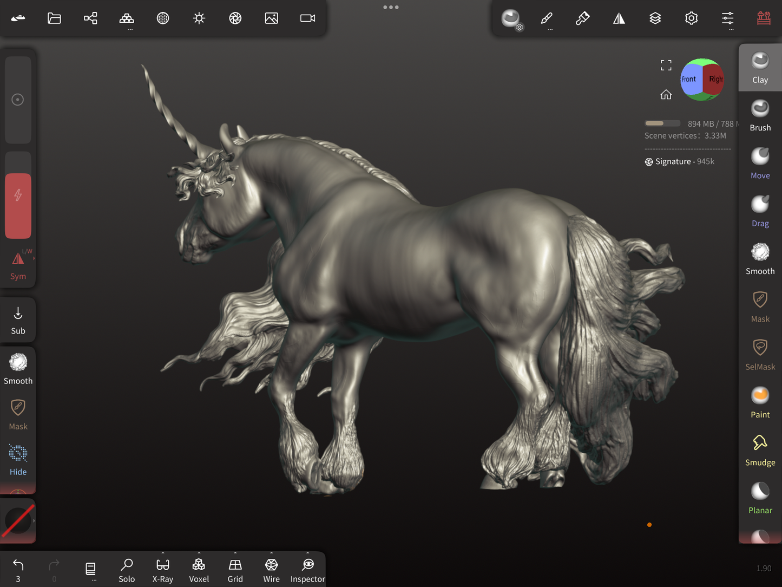Select the Move tool

[760, 163]
